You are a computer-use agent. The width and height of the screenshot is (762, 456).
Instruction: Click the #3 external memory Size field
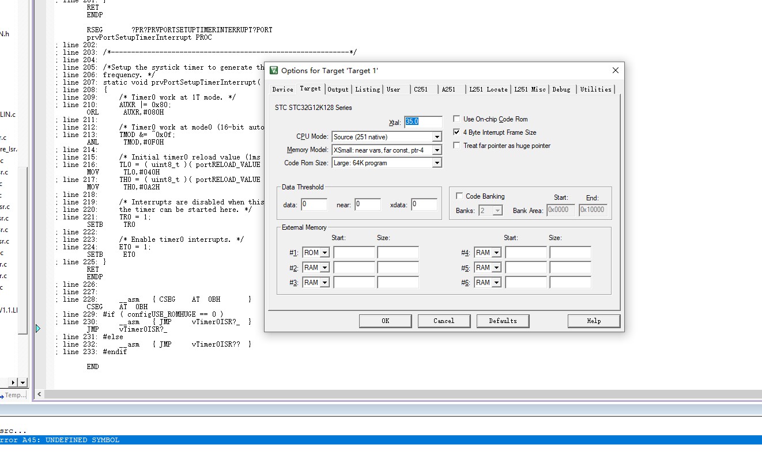[x=398, y=283]
